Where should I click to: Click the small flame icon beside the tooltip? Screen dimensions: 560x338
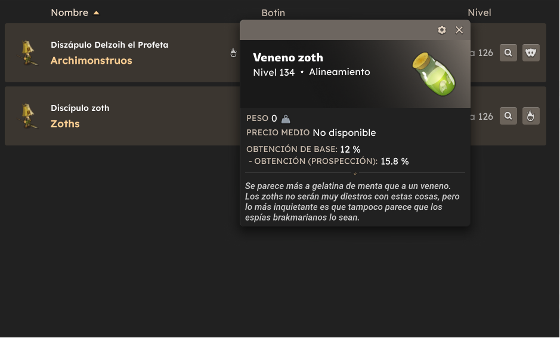233,53
